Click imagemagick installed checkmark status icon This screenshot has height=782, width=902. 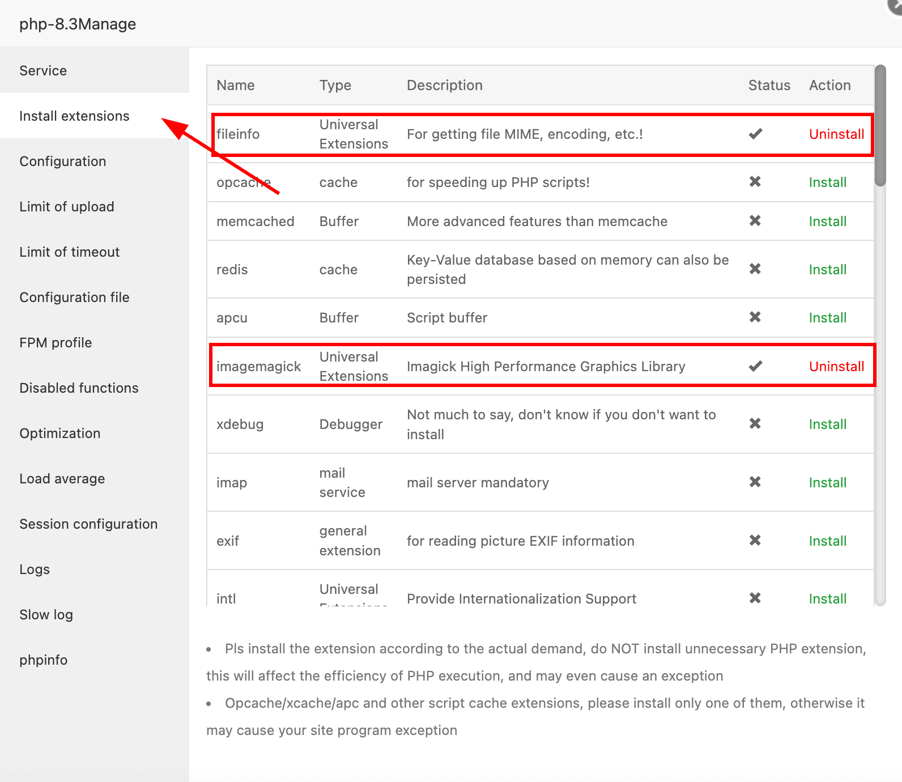pos(755,366)
